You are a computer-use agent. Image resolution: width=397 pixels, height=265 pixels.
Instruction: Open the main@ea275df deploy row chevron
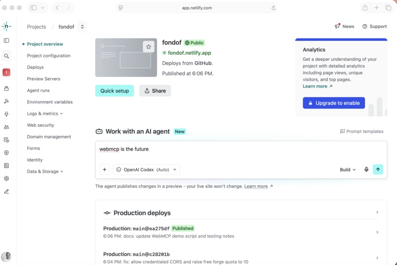[377, 232]
